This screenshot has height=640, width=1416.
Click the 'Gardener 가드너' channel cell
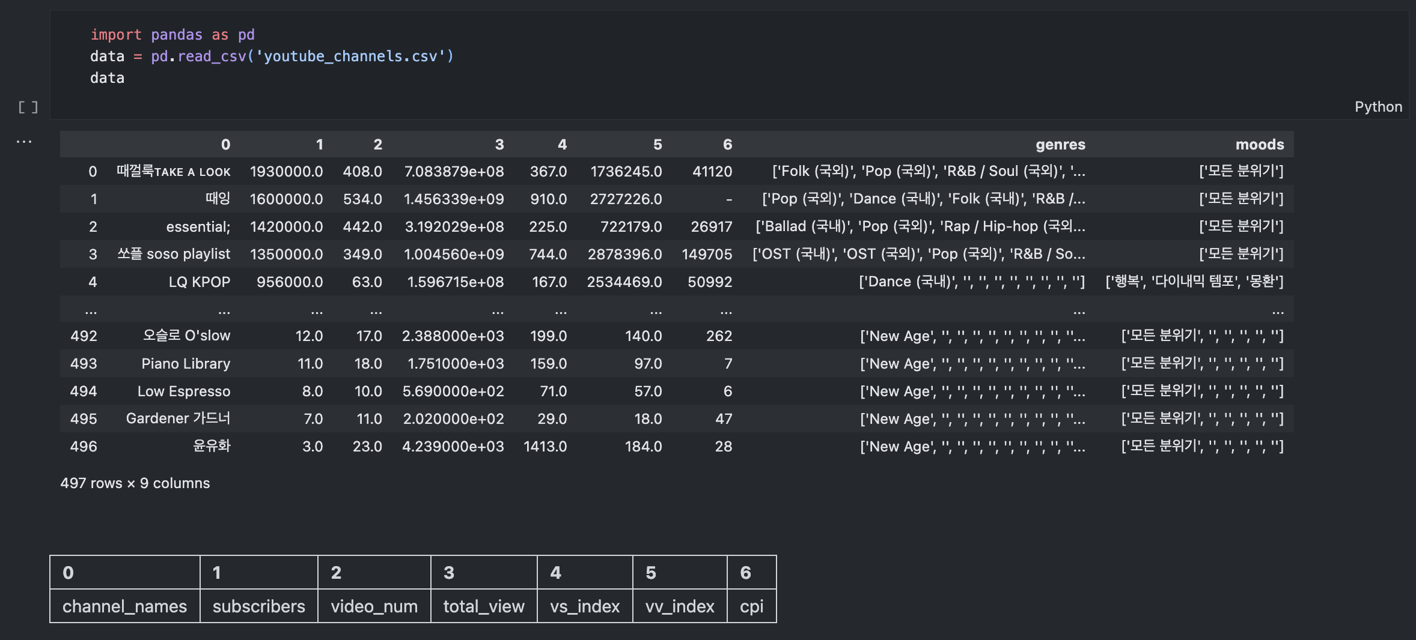[x=178, y=419]
